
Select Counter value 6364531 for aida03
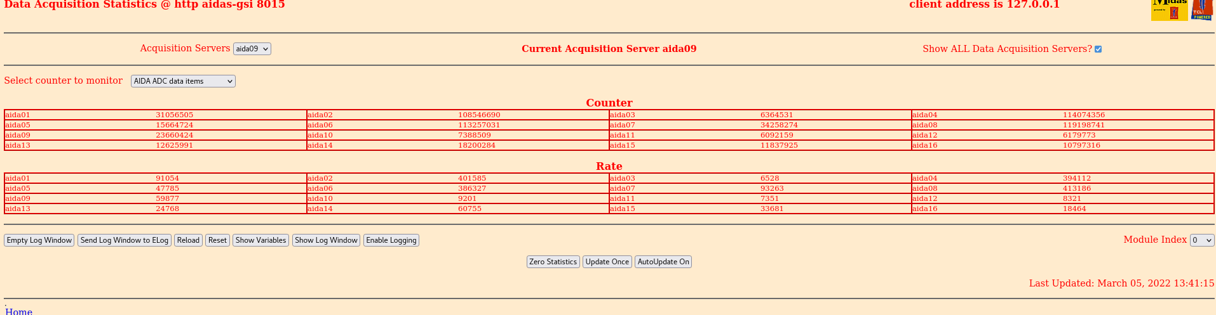click(777, 115)
